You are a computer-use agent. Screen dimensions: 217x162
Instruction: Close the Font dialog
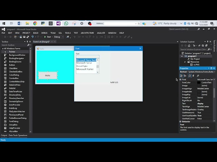coord(140,49)
